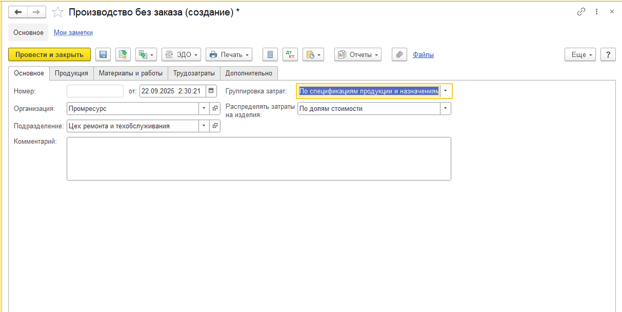The height and width of the screenshot is (312, 622).
Task: Open the Файлы link
Action: coord(423,54)
